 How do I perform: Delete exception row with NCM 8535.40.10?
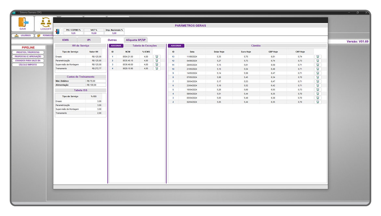pyautogui.click(x=157, y=61)
